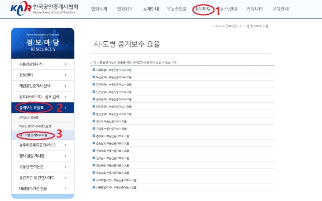Open the 부동산법률 top menu
Image resolution: width=322 pixels, height=201 pixels.
click(177, 9)
